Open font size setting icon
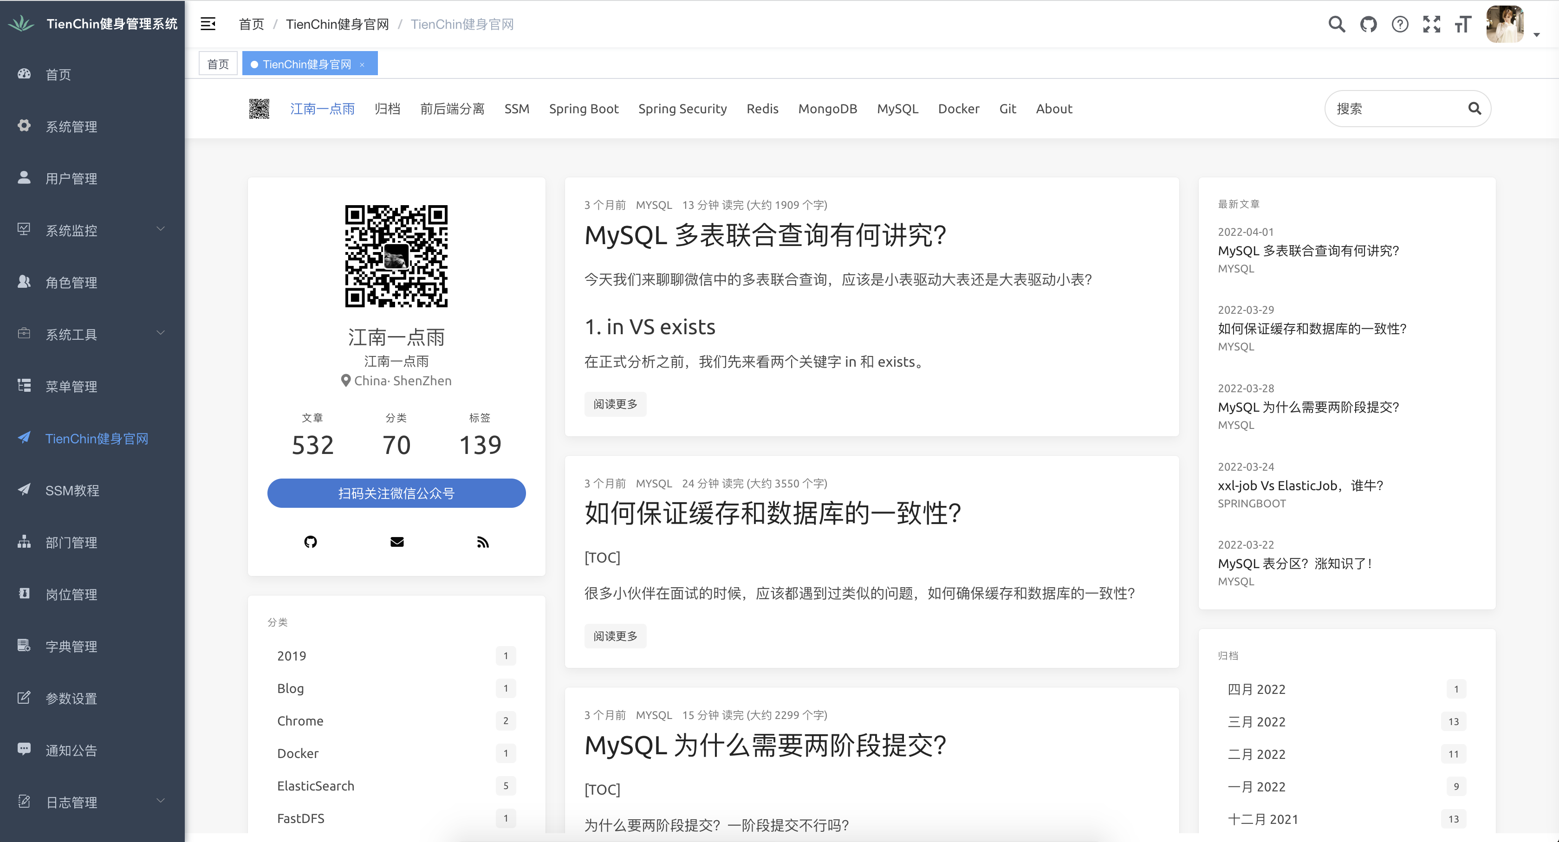The height and width of the screenshot is (842, 1559). pyautogui.click(x=1463, y=24)
